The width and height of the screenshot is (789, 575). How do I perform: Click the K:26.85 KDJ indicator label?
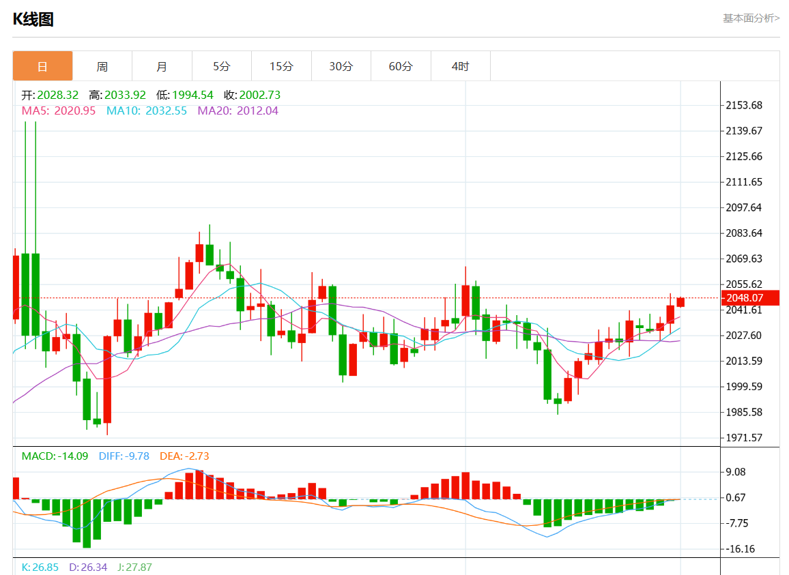(x=40, y=567)
